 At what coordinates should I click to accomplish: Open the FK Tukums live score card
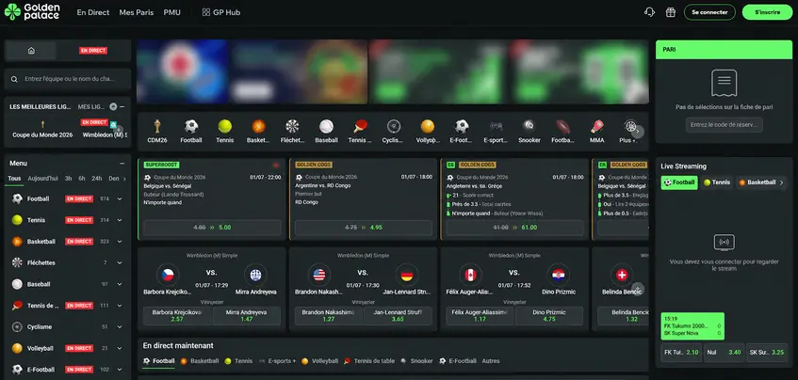click(x=692, y=326)
